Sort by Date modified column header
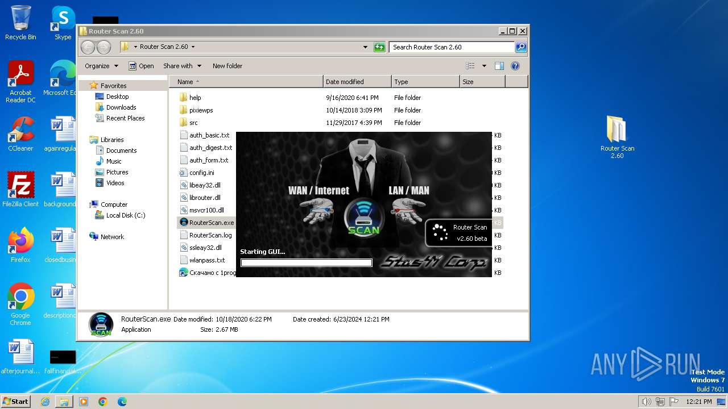 point(357,82)
